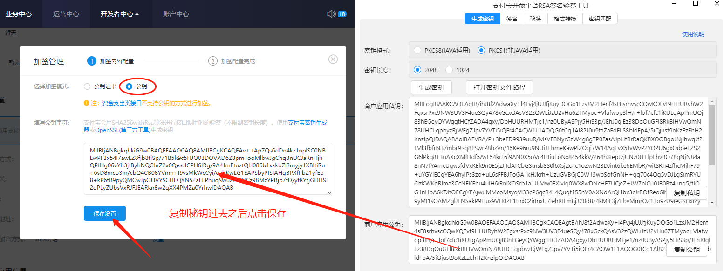Click the 复制公钥 button

click(x=687, y=250)
